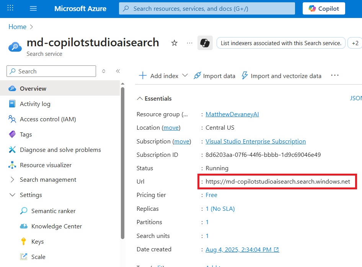362x267 pixels.
Task: Click move link next to Subscription
Action: pos(182,141)
